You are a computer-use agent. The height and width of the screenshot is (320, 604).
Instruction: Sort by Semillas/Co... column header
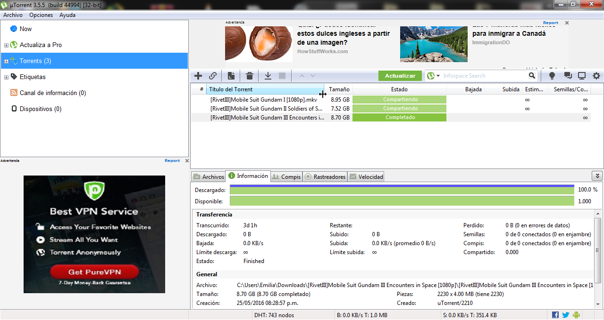(569, 89)
